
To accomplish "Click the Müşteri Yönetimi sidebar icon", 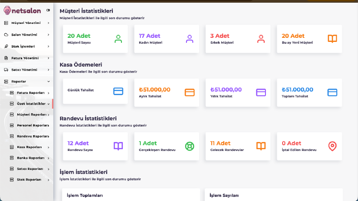I will [x=6, y=23].
